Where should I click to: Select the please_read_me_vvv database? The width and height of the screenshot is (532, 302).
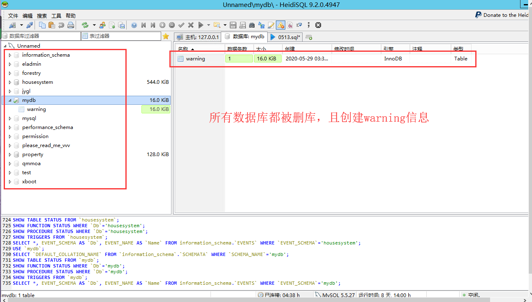coord(46,145)
